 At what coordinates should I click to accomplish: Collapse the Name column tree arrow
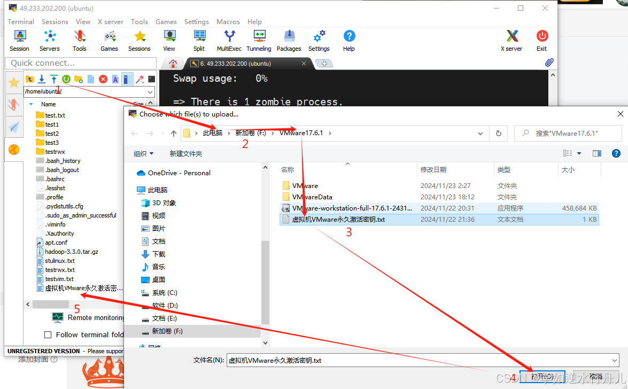coord(31,104)
